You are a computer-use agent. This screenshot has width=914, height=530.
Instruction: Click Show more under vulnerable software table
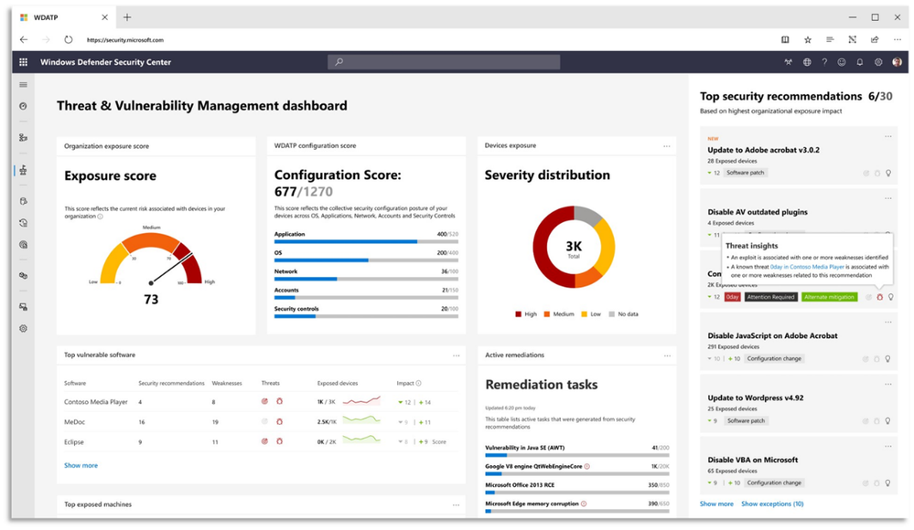coord(81,465)
